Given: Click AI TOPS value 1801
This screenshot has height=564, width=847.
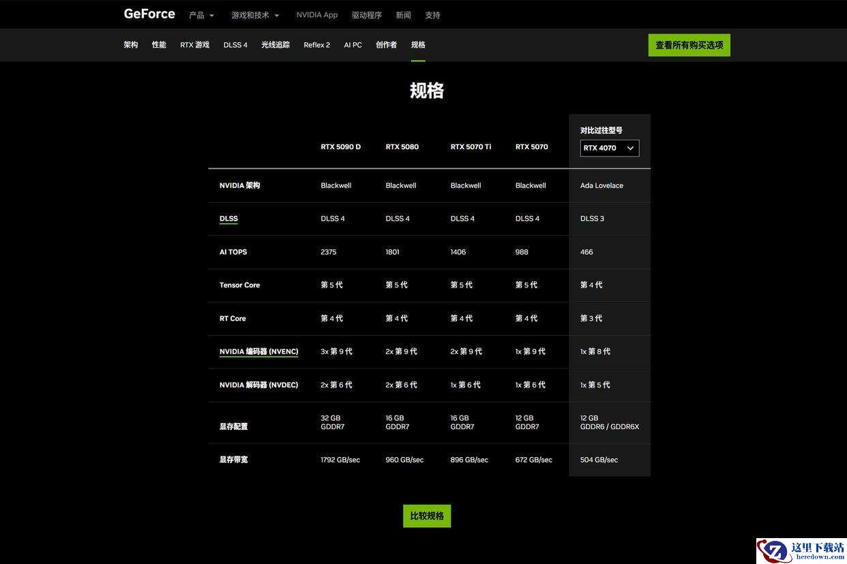Looking at the screenshot, I should [392, 252].
